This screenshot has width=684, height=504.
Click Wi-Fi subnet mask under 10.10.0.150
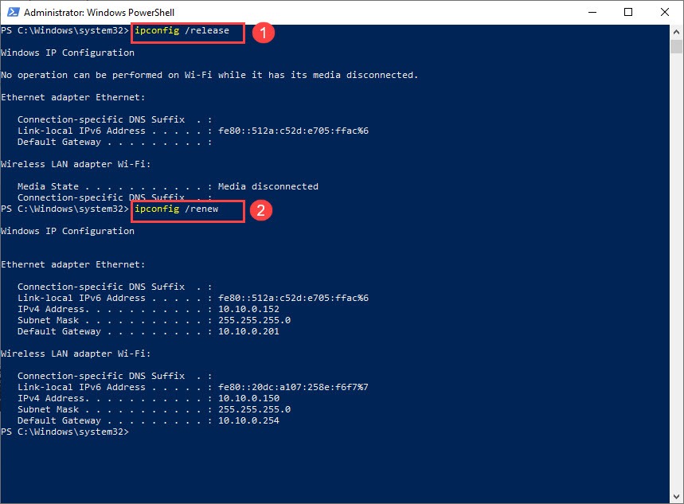pyautogui.click(x=254, y=409)
